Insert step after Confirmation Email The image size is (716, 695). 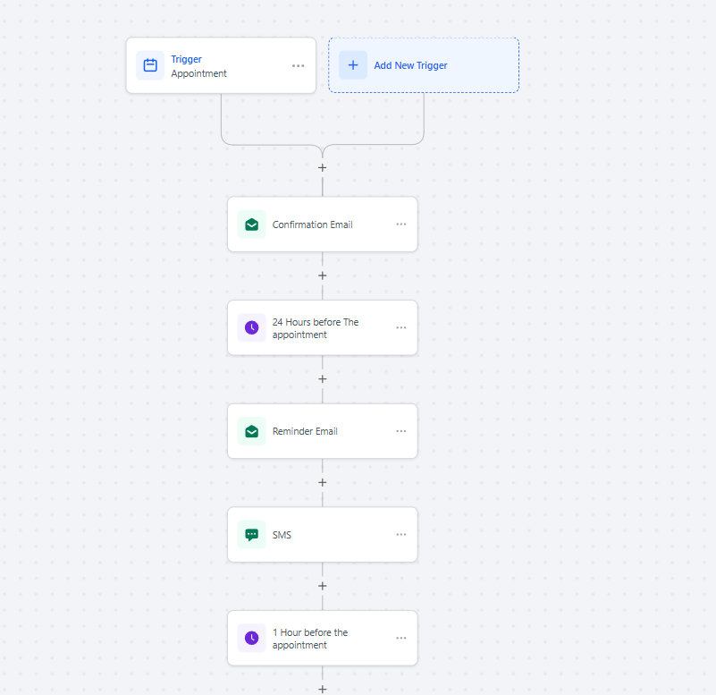tap(323, 275)
